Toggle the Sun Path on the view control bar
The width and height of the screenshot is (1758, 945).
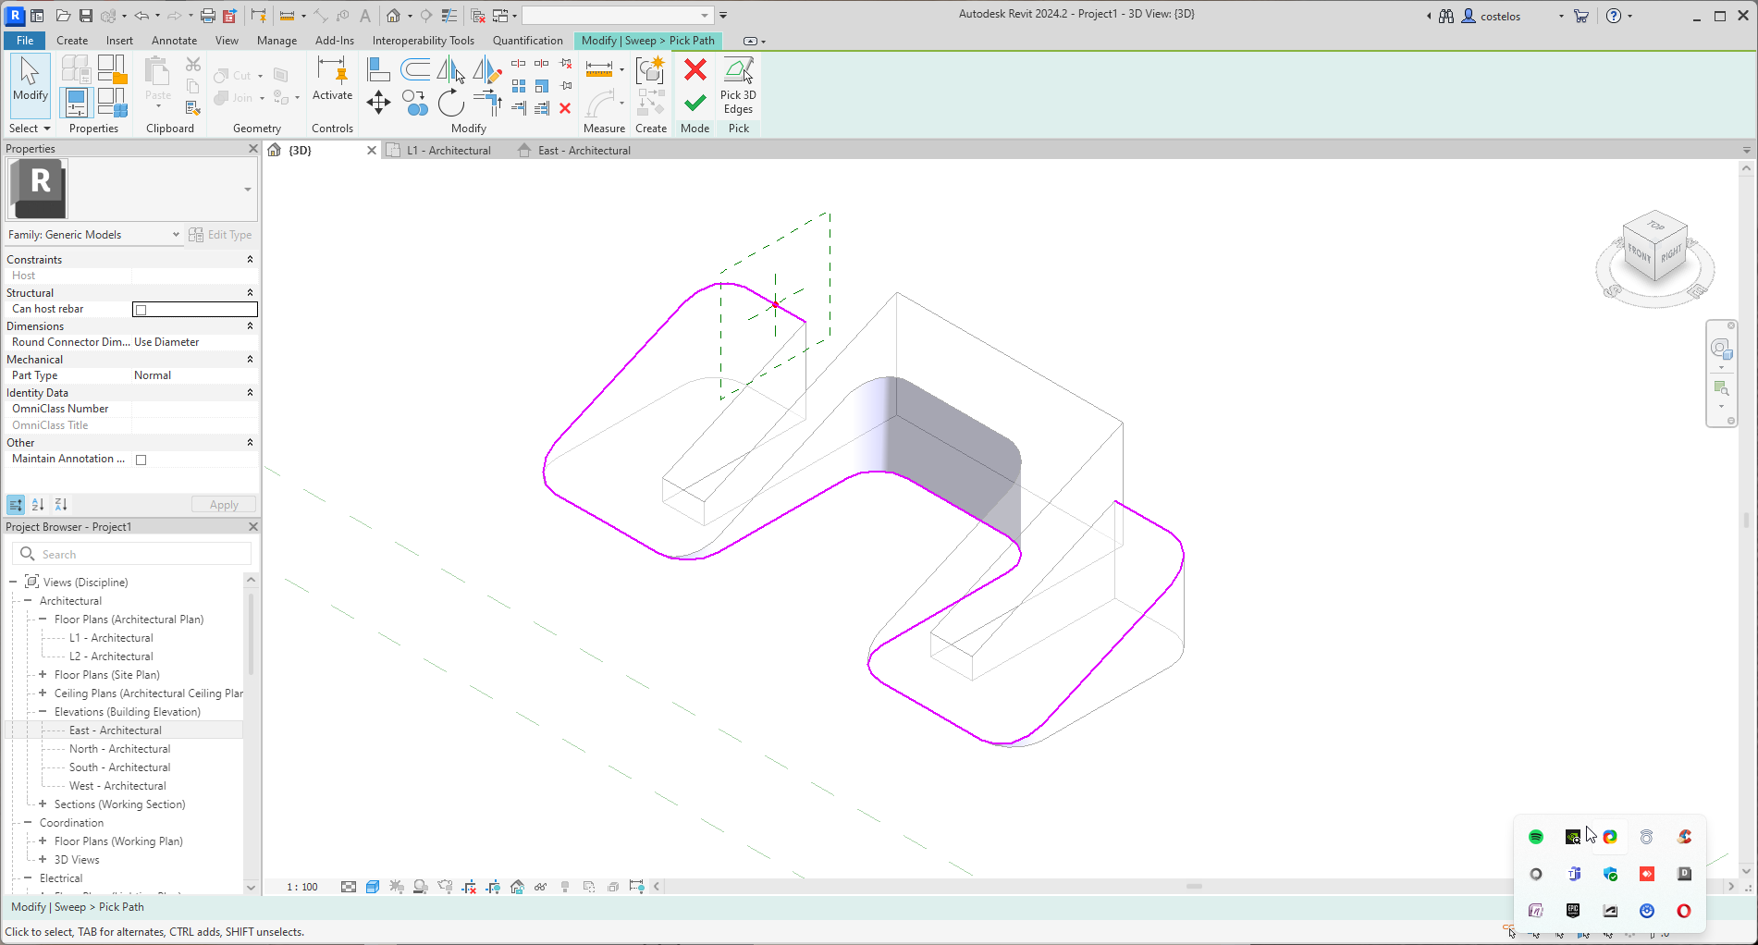396,886
